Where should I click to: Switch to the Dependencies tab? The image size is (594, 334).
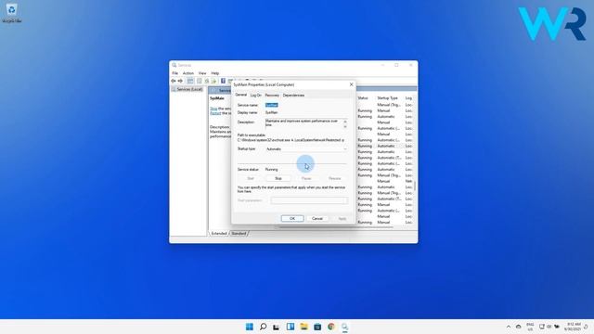[x=293, y=96]
